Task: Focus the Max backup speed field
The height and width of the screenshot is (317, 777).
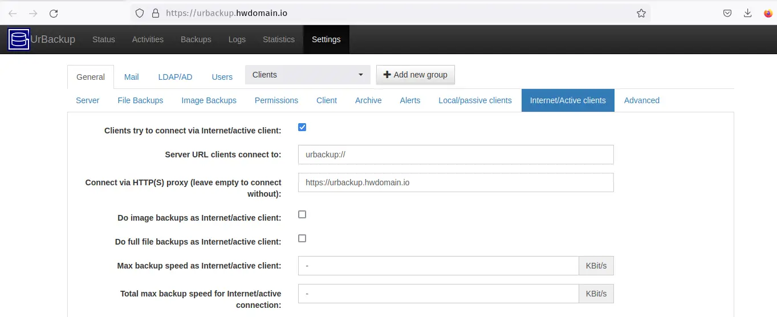Action: point(438,266)
